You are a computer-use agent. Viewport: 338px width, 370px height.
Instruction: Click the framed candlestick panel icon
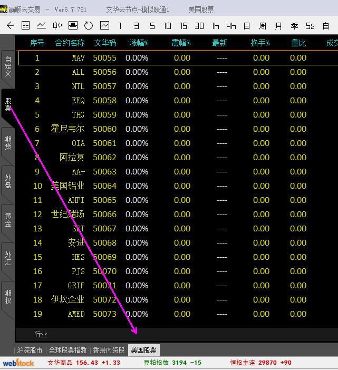[x=73, y=25]
